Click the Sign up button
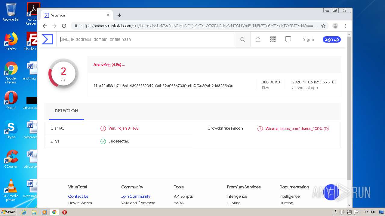 coord(332,39)
